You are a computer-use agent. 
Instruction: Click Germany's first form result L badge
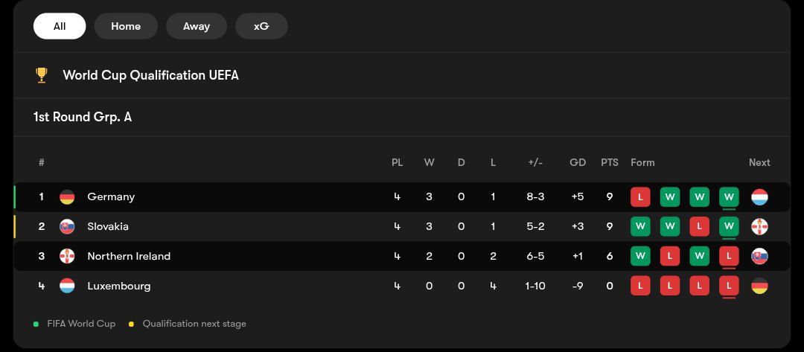(639, 197)
